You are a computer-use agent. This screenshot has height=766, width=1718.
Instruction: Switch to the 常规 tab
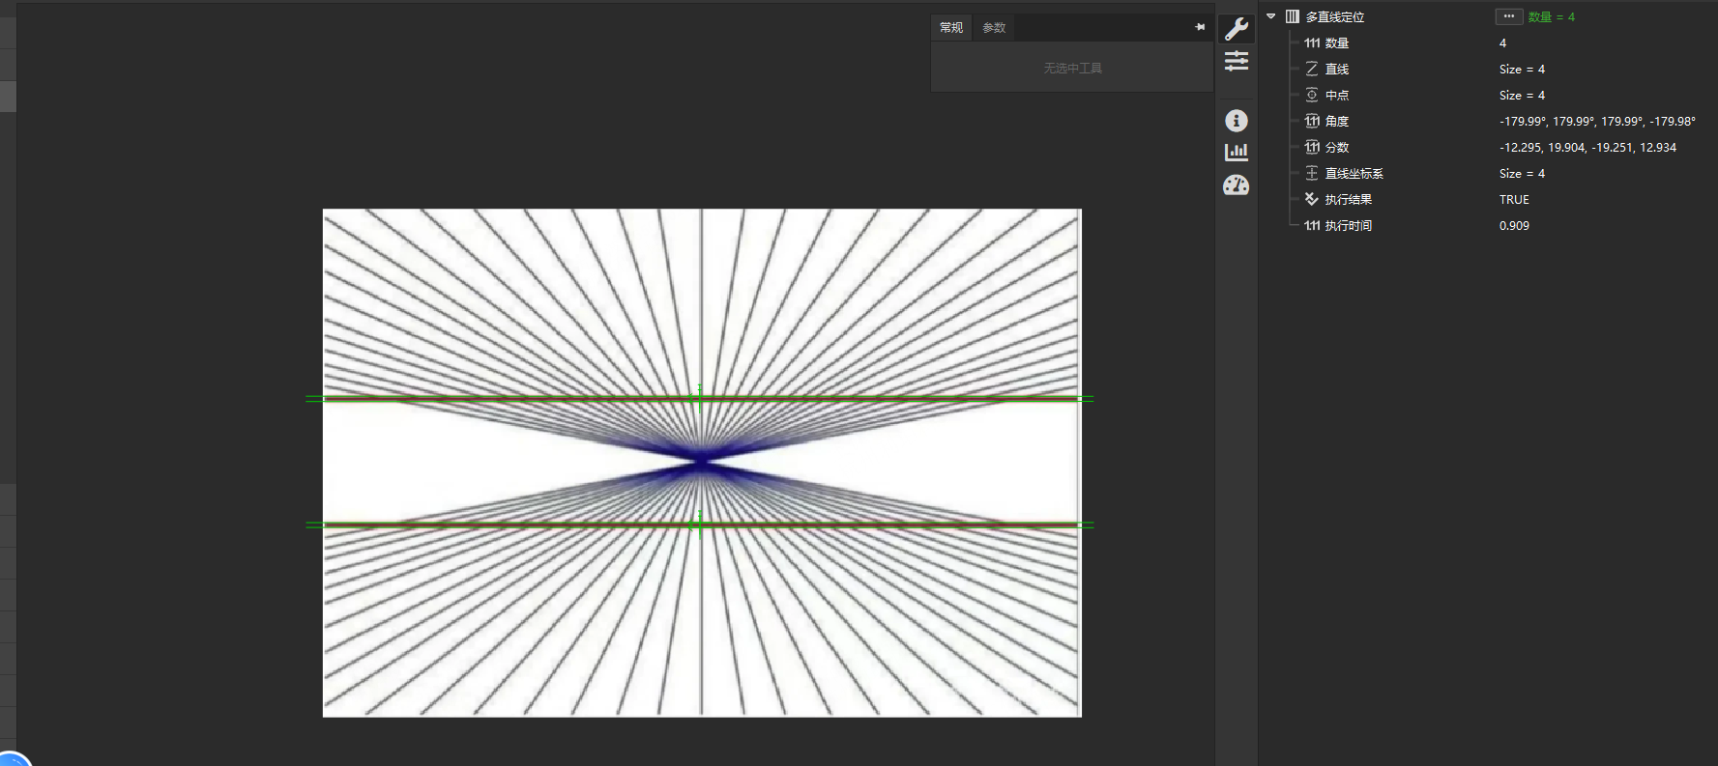pos(951,27)
